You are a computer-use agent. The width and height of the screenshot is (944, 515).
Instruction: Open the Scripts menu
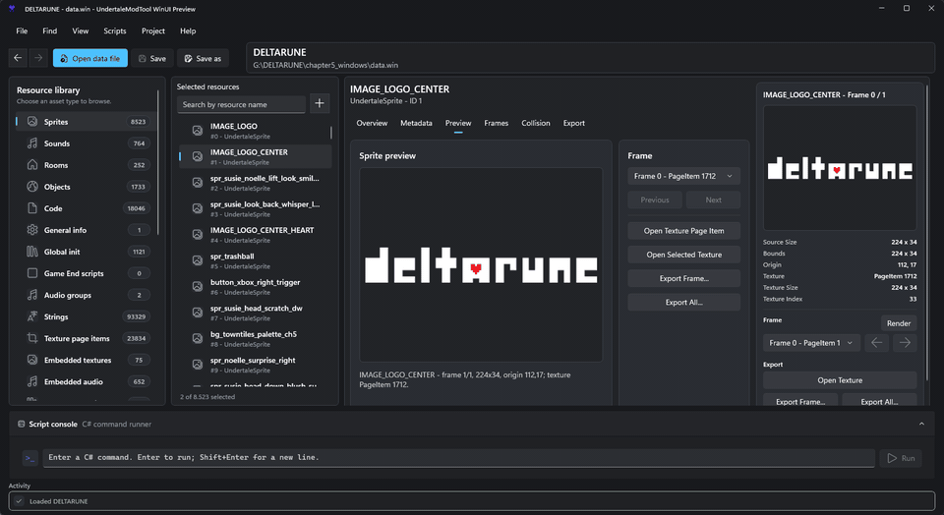pos(114,30)
